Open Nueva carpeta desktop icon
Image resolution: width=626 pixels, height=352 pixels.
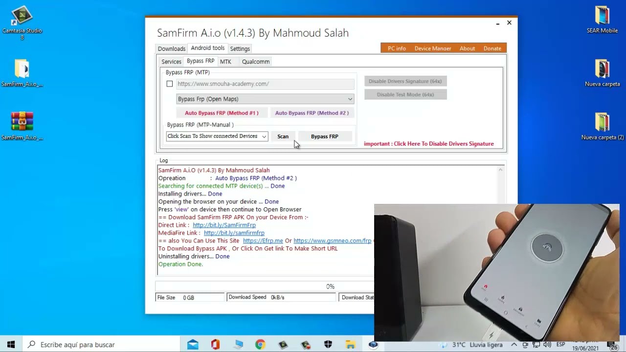(602, 73)
